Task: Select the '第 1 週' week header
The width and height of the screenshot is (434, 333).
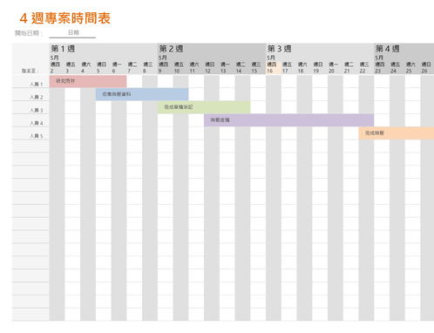Action: pyautogui.click(x=63, y=49)
